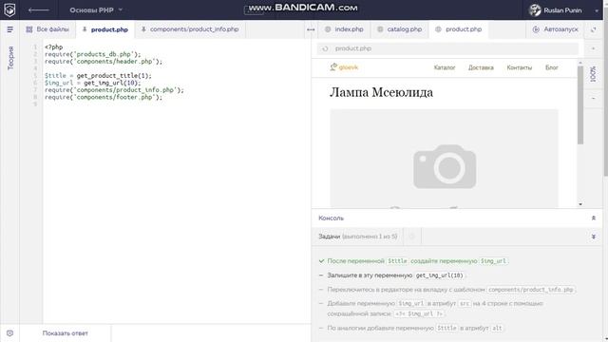Click code line require('products_db.php')
The height and width of the screenshot is (342, 608).
tap(93, 54)
